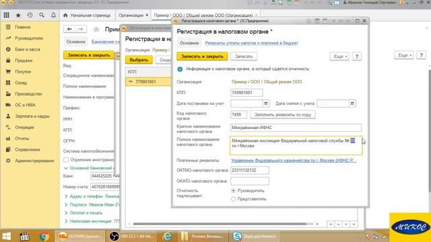Click Записать button in dialog
Screen dimensions: 431x242
[244, 56]
